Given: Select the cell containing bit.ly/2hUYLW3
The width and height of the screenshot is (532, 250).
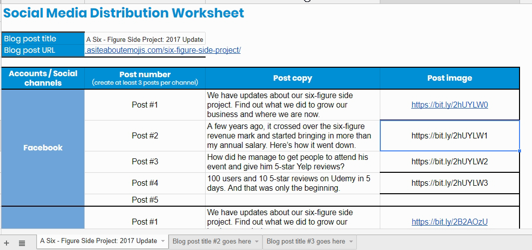Looking at the screenshot, I should coord(449,183).
